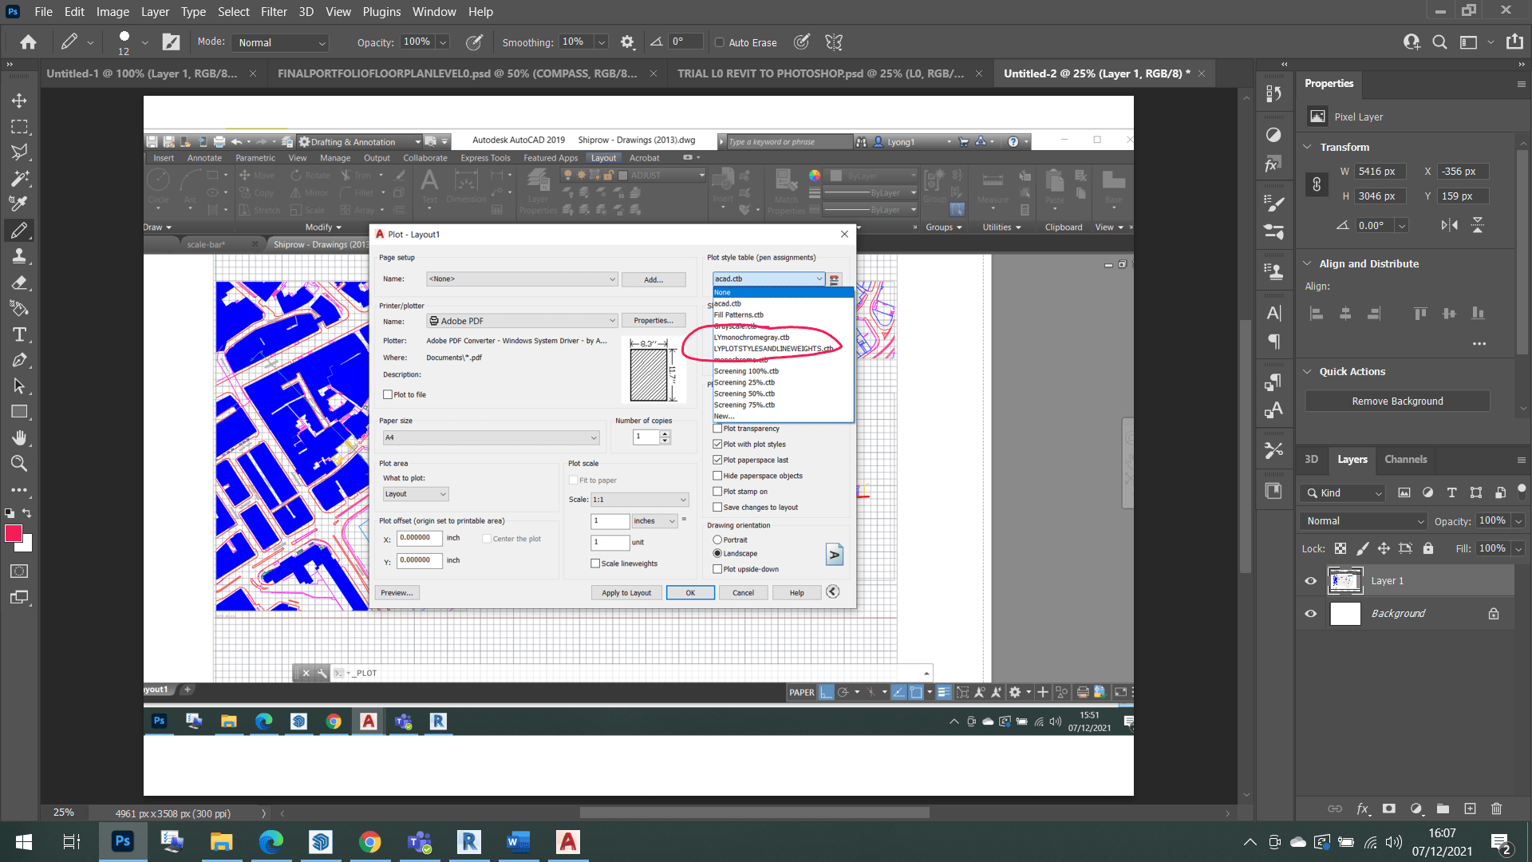Select the Hand tool
Image resolution: width=1532 pixels, height=862 pixels.
(19, 437)
